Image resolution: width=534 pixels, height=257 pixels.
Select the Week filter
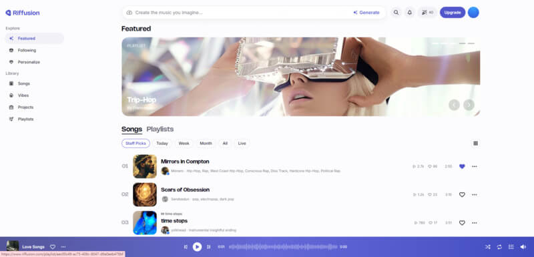point(184,144)
